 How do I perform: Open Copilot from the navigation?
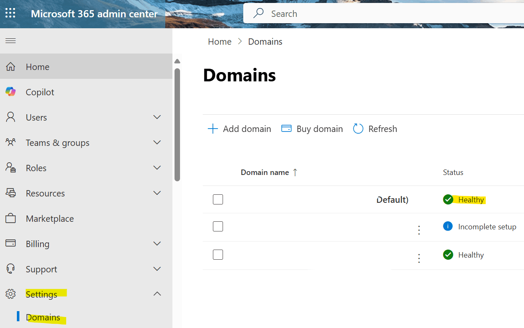pyautogui.click(x=86, y=92)
